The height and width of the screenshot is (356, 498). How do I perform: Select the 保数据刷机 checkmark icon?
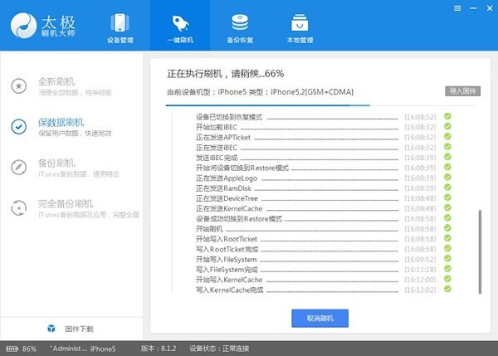click(19, 127)
